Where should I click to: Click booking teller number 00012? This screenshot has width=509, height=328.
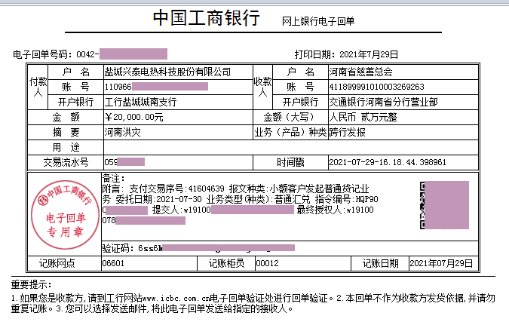tap(267, 263)
